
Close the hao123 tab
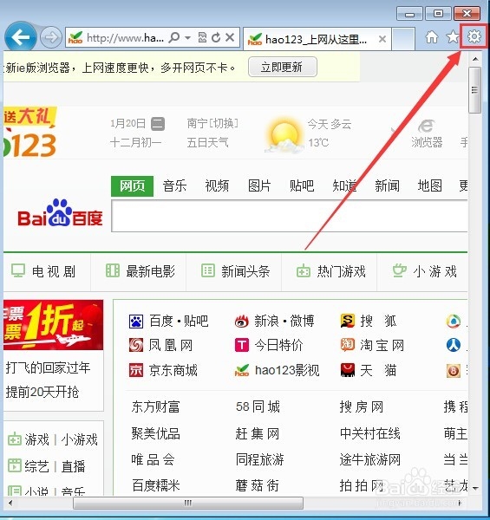(x=382, y=39)
